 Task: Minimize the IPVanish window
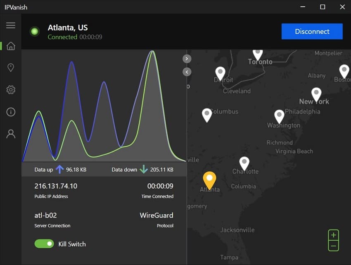click(303, 7)
